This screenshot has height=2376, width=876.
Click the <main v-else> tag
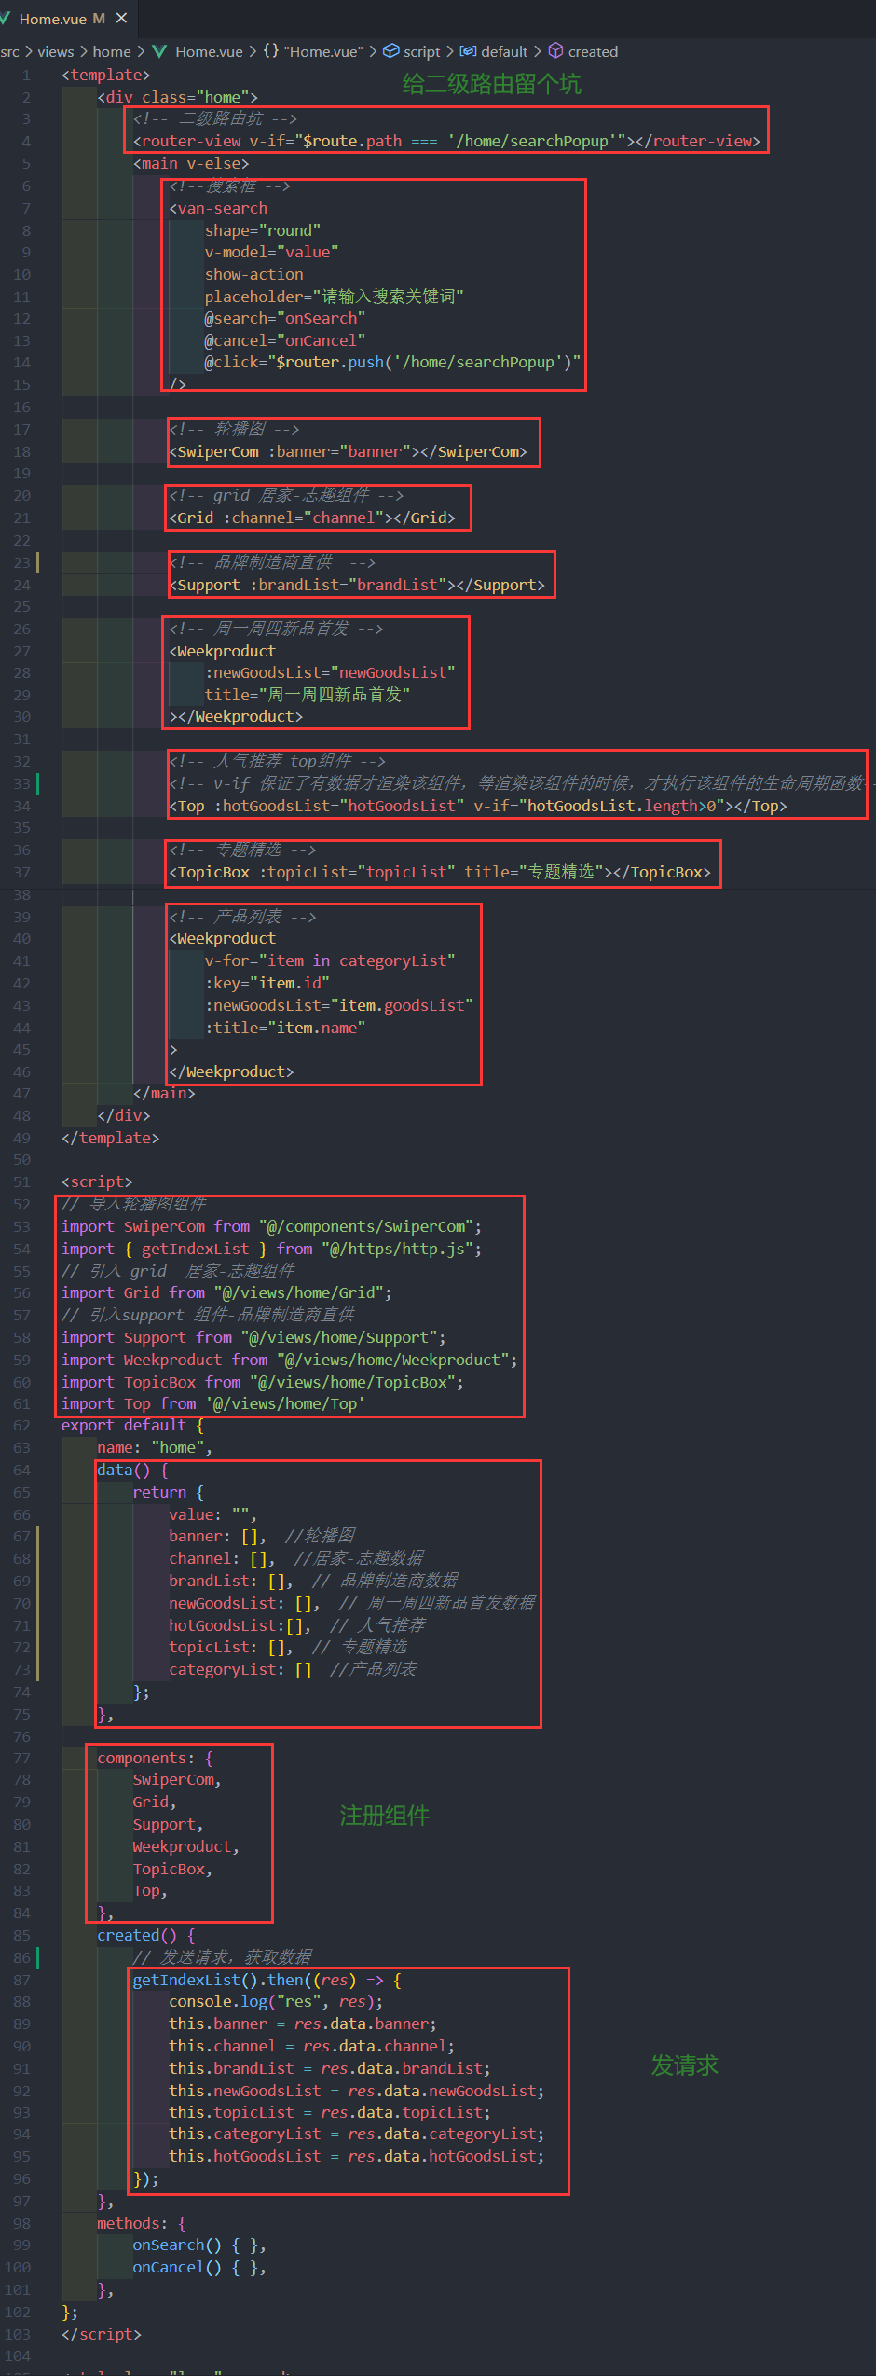[191, 163]
